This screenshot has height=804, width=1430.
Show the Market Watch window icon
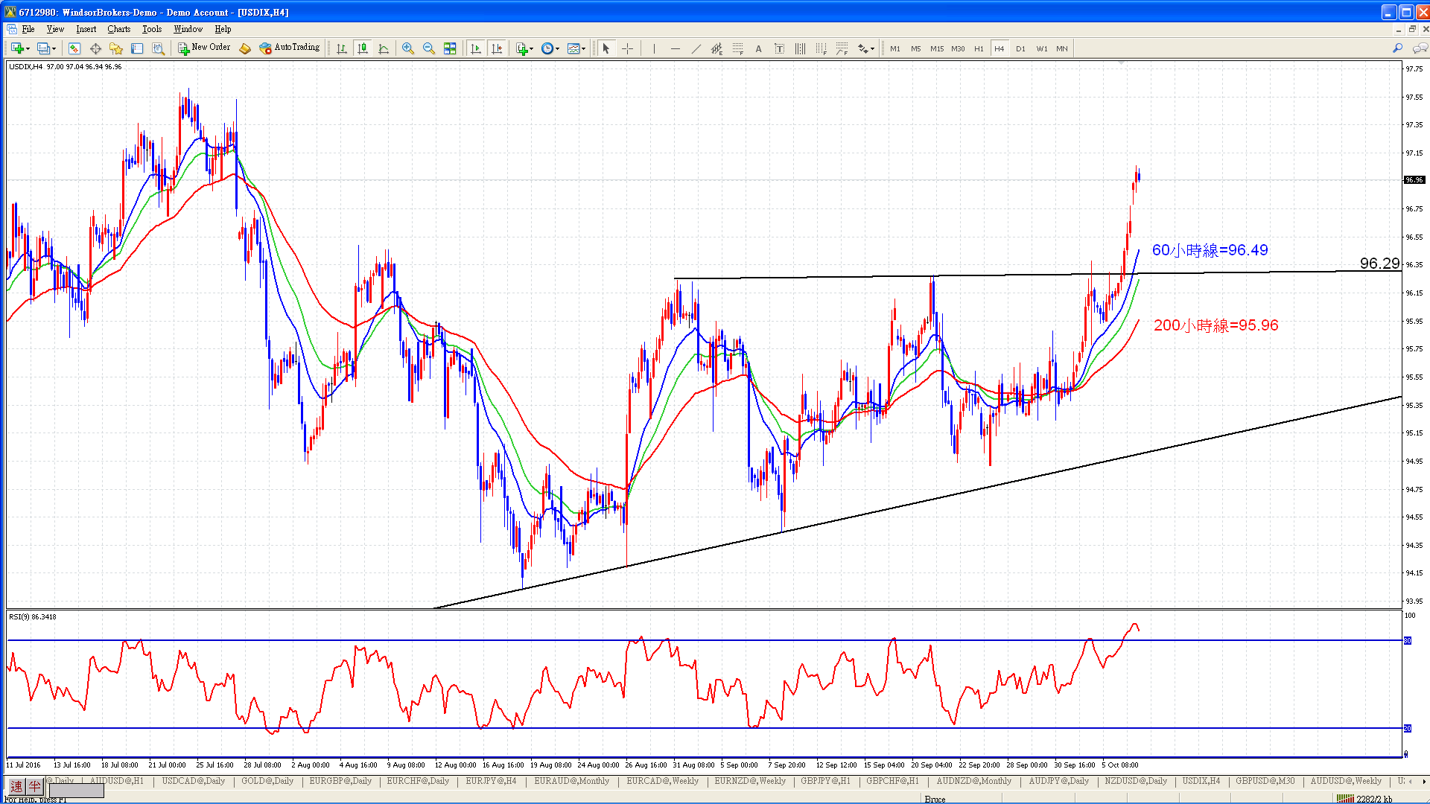(74, 48)
